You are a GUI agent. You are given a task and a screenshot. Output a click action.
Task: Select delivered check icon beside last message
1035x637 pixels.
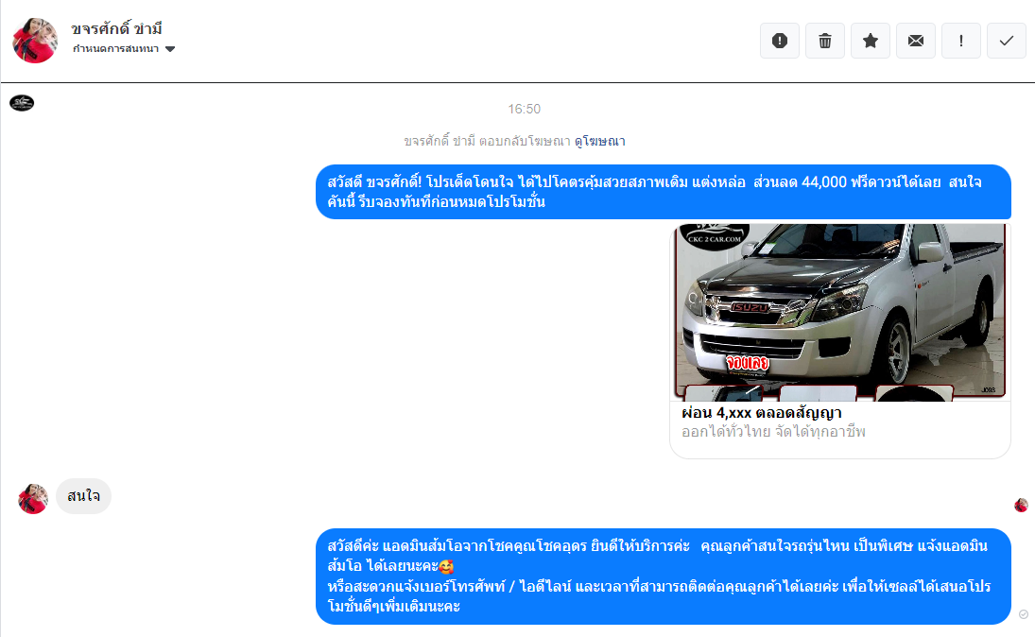pyautogui.click(x=1023, y=614)
